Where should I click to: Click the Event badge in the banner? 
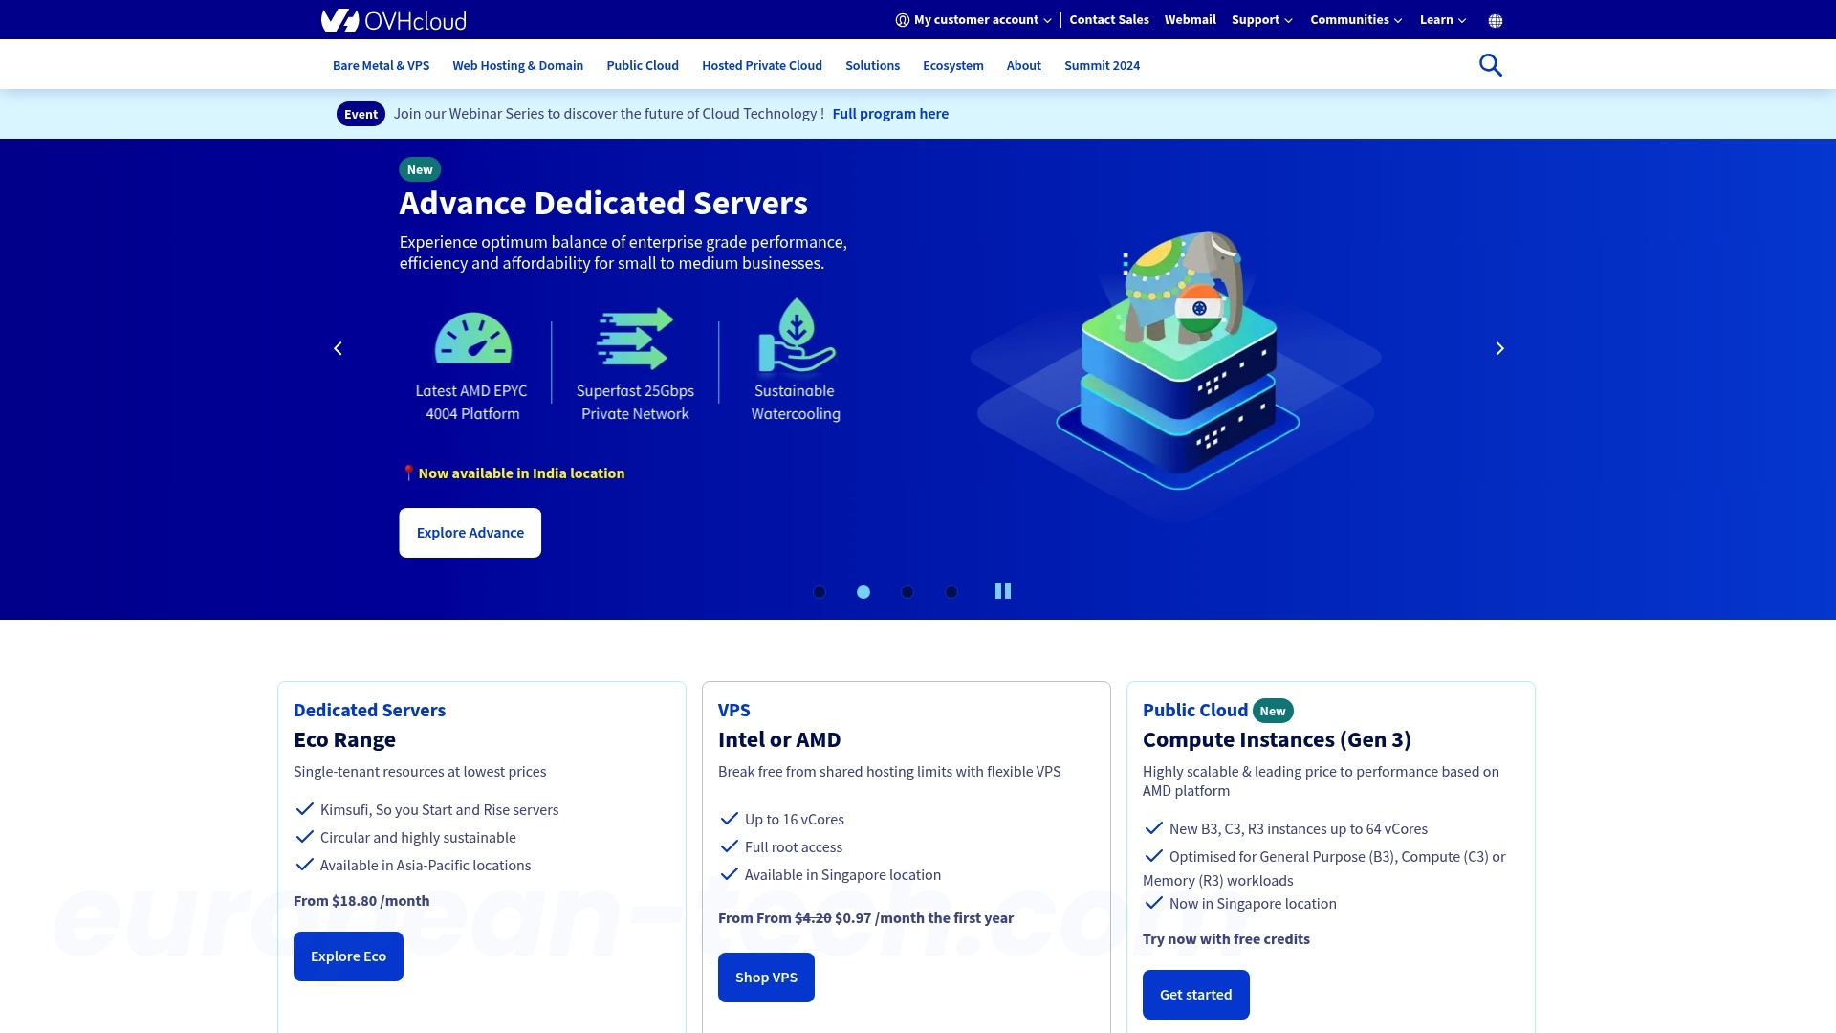[x=361, y=113]
